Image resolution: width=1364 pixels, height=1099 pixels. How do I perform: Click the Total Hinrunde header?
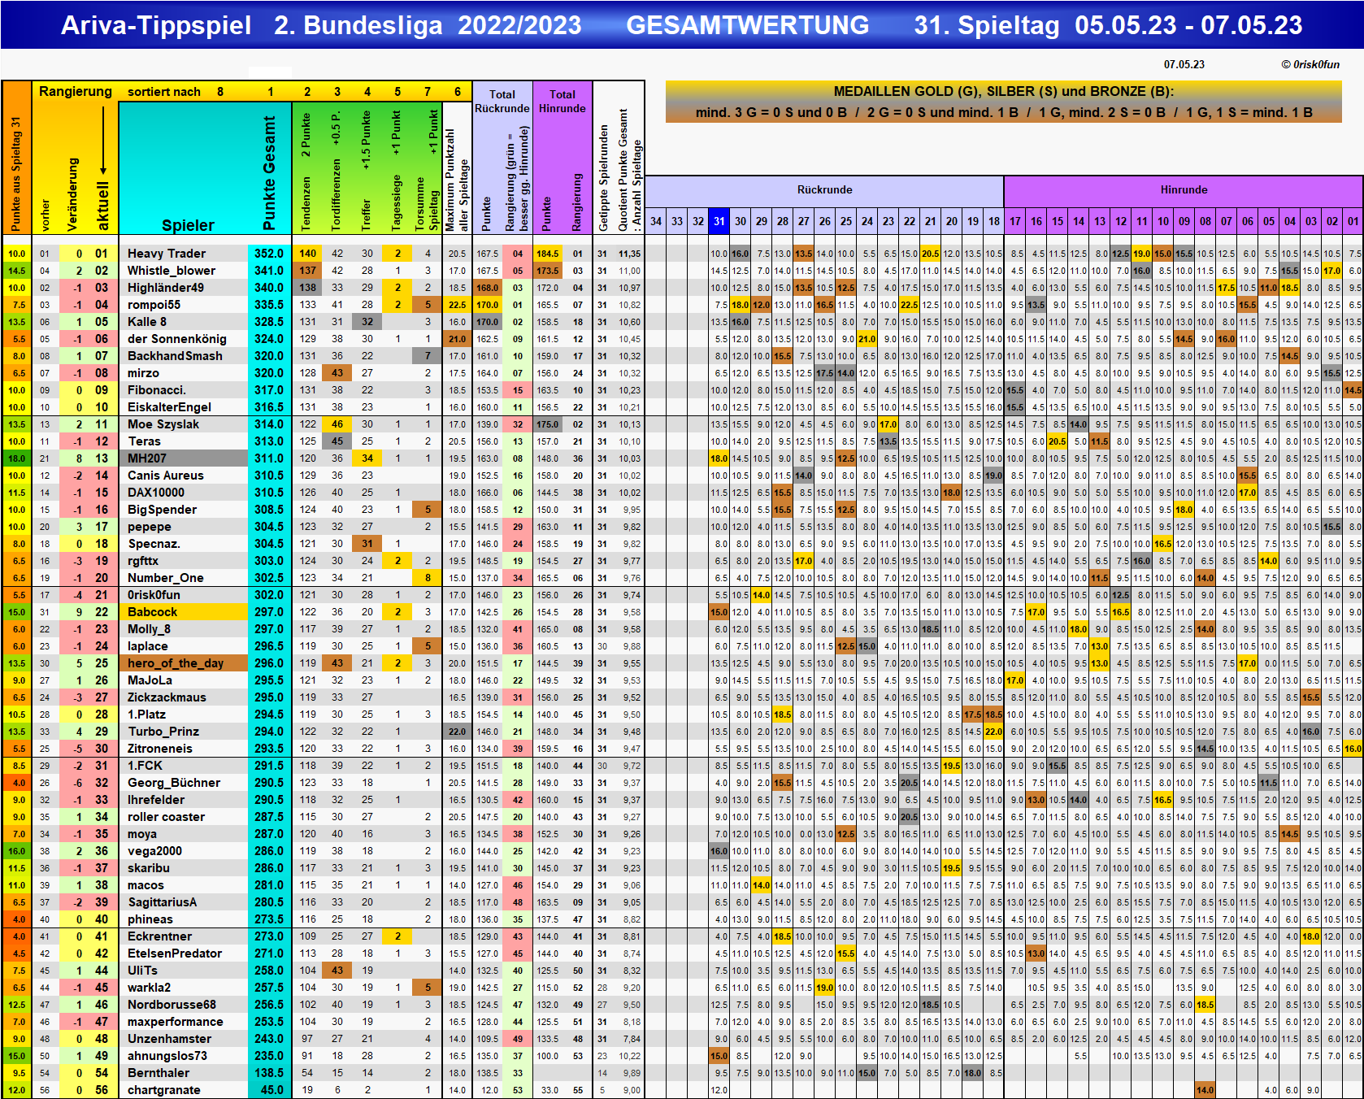[x=563, y=102]
